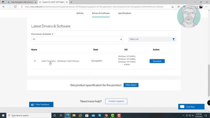210x118 pixels.
Task: Open Edge settings and more menu
Action: coord(206,7)
